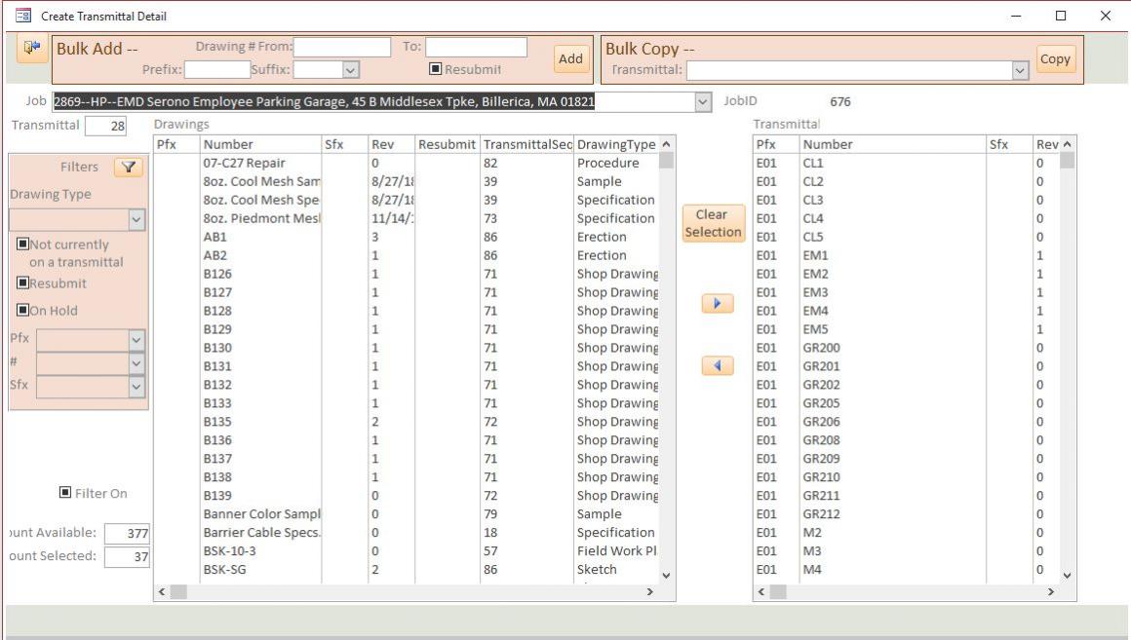The height and width of the screenshot is (640, 1131).
Task: Open the Sfx filter dropdown
Action: click(x=136, y=387)
